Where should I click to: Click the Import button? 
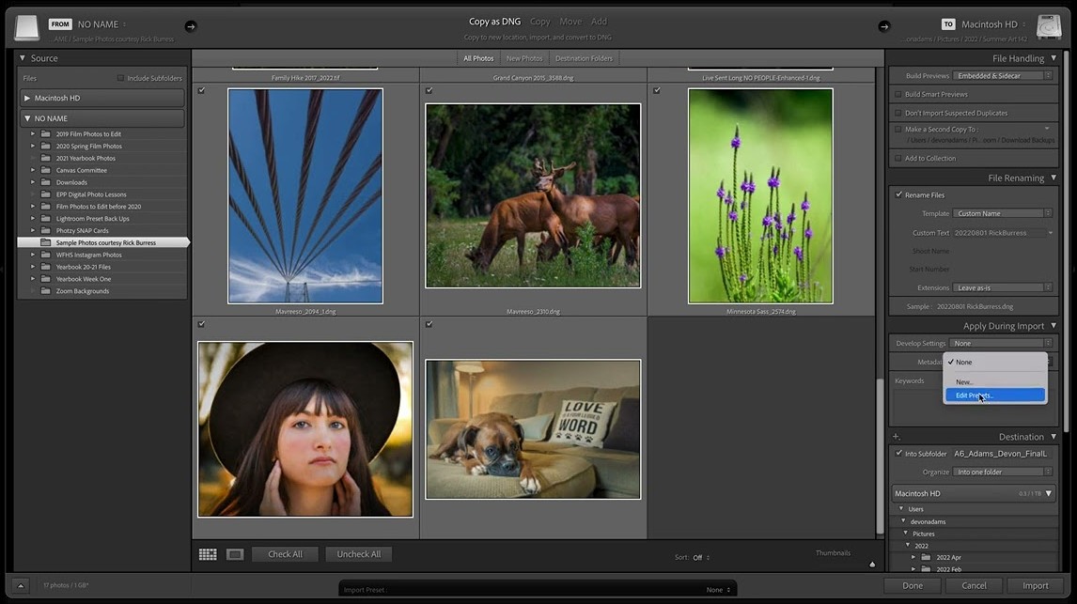(1035, 585)
